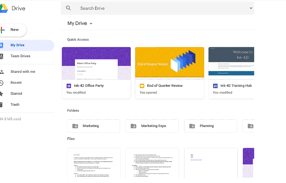The height and width of the screenshot is (183, 286).
Task: Open the March Office Party form thumbnail
Action: pos(96,63)
